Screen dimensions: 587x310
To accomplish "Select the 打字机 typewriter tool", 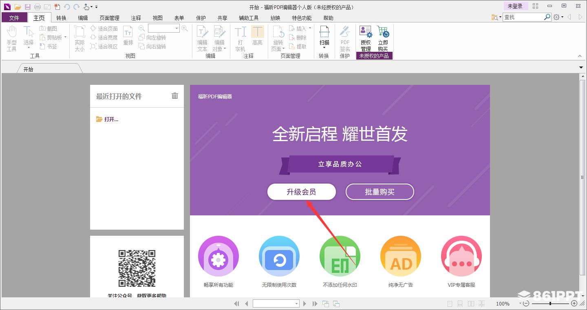I will coord(240,39).
